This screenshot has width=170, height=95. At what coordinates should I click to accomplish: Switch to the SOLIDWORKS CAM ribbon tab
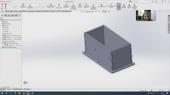coord(66,11)
